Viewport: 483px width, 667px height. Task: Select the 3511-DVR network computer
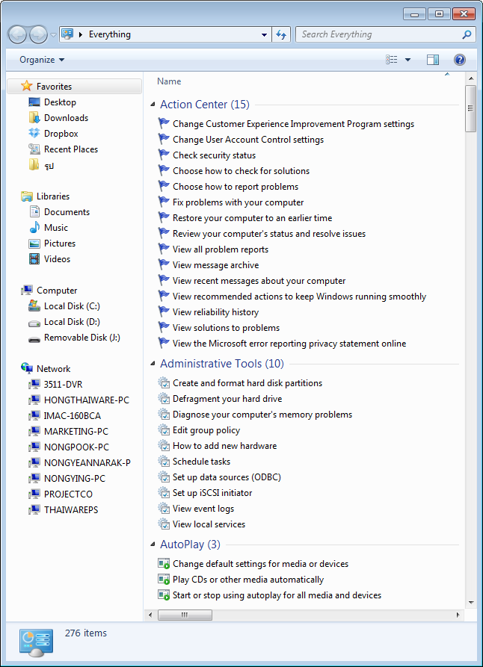click(x=63, y=384)
